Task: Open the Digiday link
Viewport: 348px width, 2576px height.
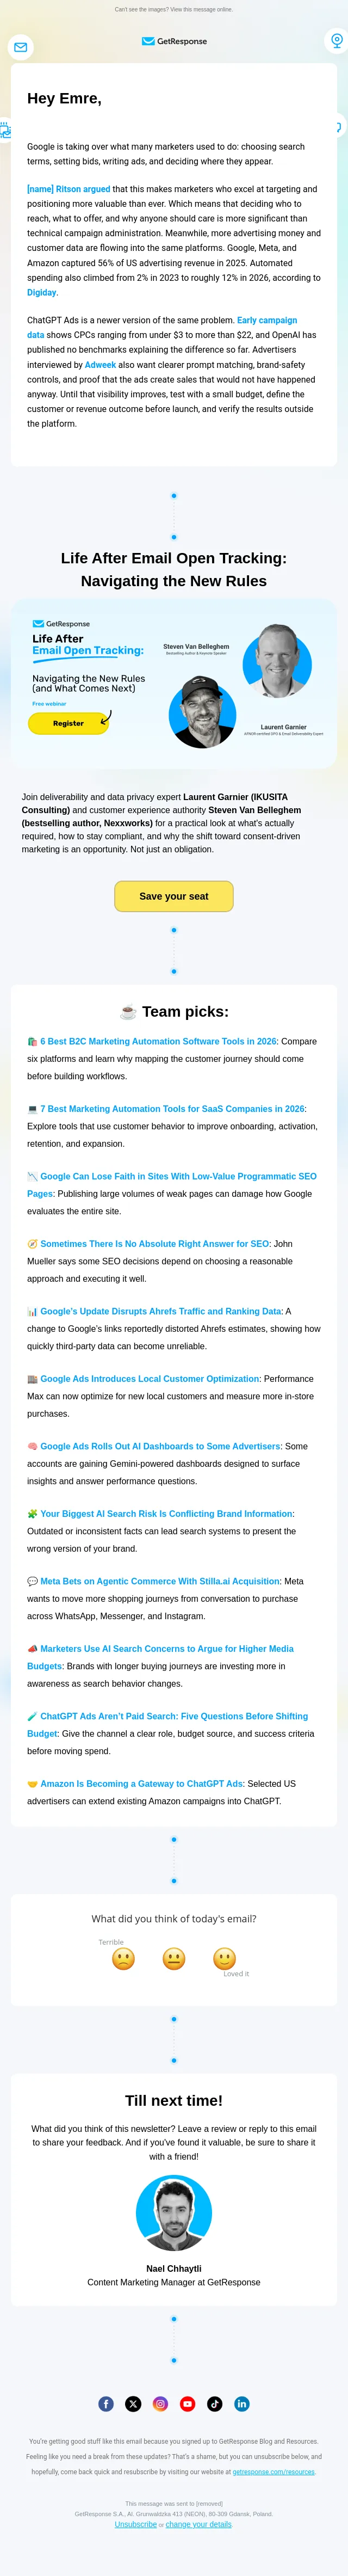Action: click(x=42, y=293)
